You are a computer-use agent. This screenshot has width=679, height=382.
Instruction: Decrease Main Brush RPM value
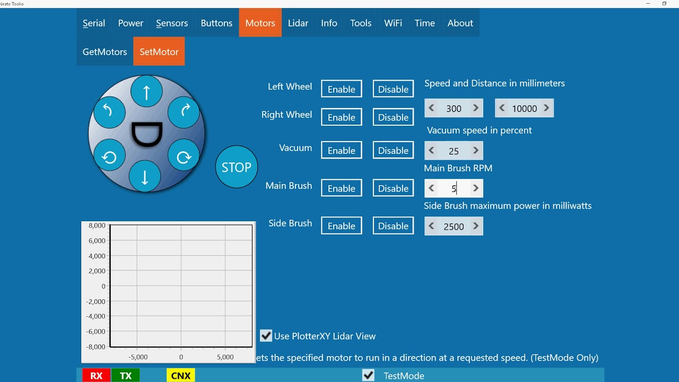pyautogui.click(x=431, y=188)
